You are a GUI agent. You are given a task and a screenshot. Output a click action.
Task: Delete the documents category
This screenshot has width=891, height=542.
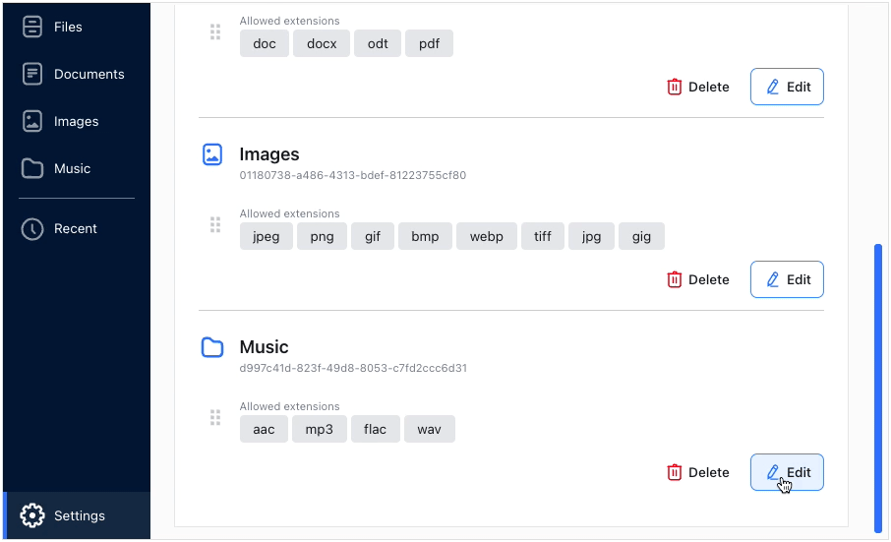pyautogui.click(x=698, y=87)
